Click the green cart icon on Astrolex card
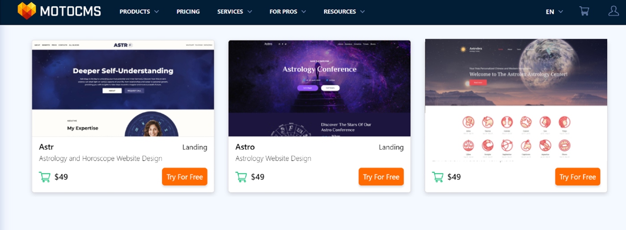 pos(438,177)
